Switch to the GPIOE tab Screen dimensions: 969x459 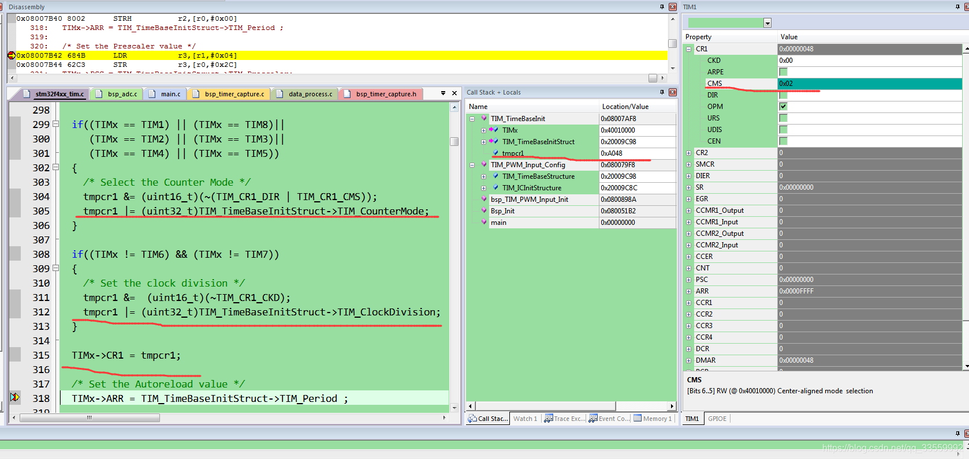click(x=717, y=419)
